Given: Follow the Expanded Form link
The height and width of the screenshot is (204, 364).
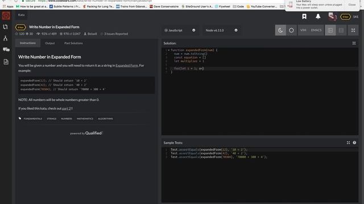Looking at the screenshot, I should (x=127, y=66).
